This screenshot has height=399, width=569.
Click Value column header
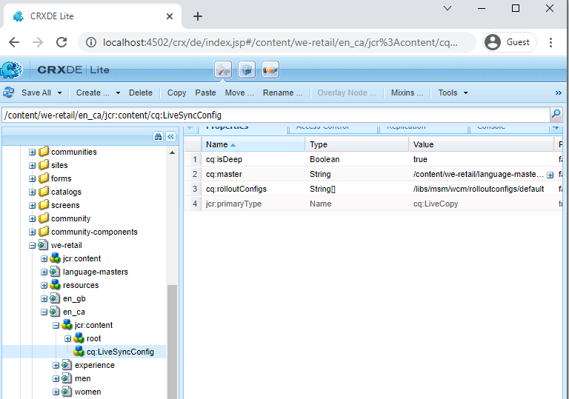click(x=481, y=144)
